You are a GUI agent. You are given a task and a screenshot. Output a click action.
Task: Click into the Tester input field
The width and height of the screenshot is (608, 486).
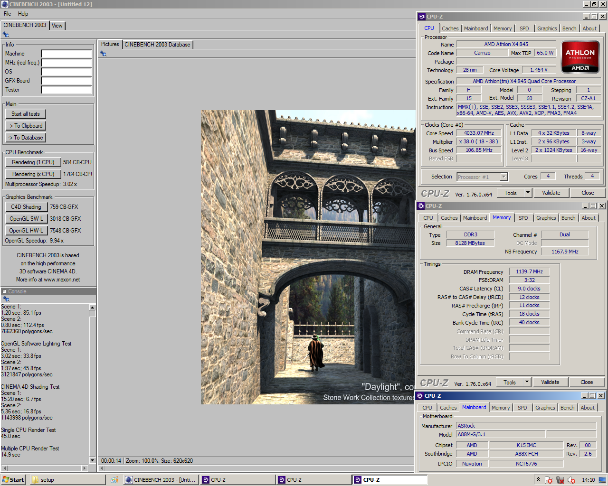(x=66, y=90)
